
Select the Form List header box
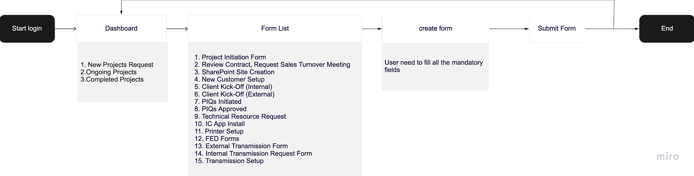275,28
